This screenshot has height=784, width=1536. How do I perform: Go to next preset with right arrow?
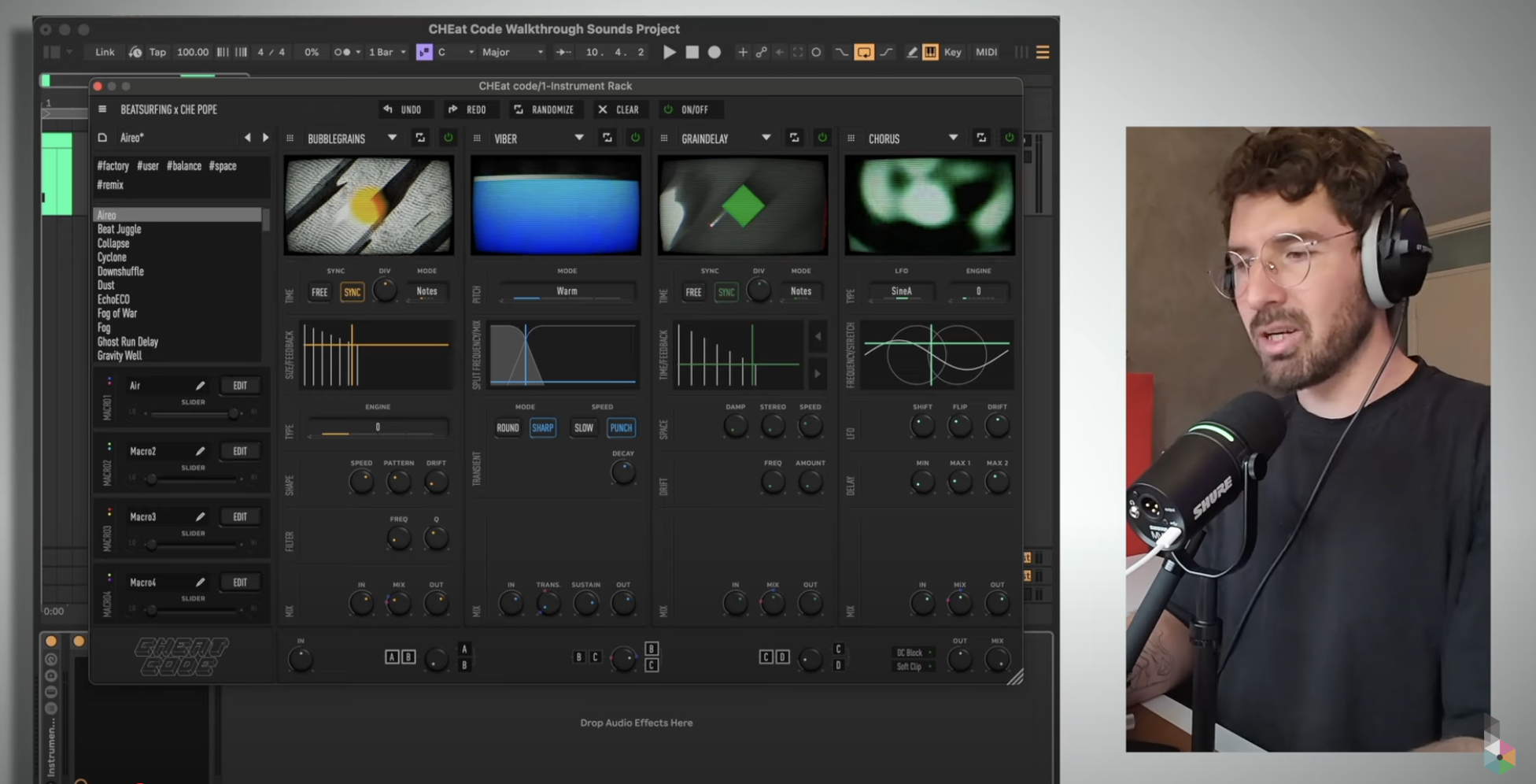pyautogui.click(x=265, y=138)
